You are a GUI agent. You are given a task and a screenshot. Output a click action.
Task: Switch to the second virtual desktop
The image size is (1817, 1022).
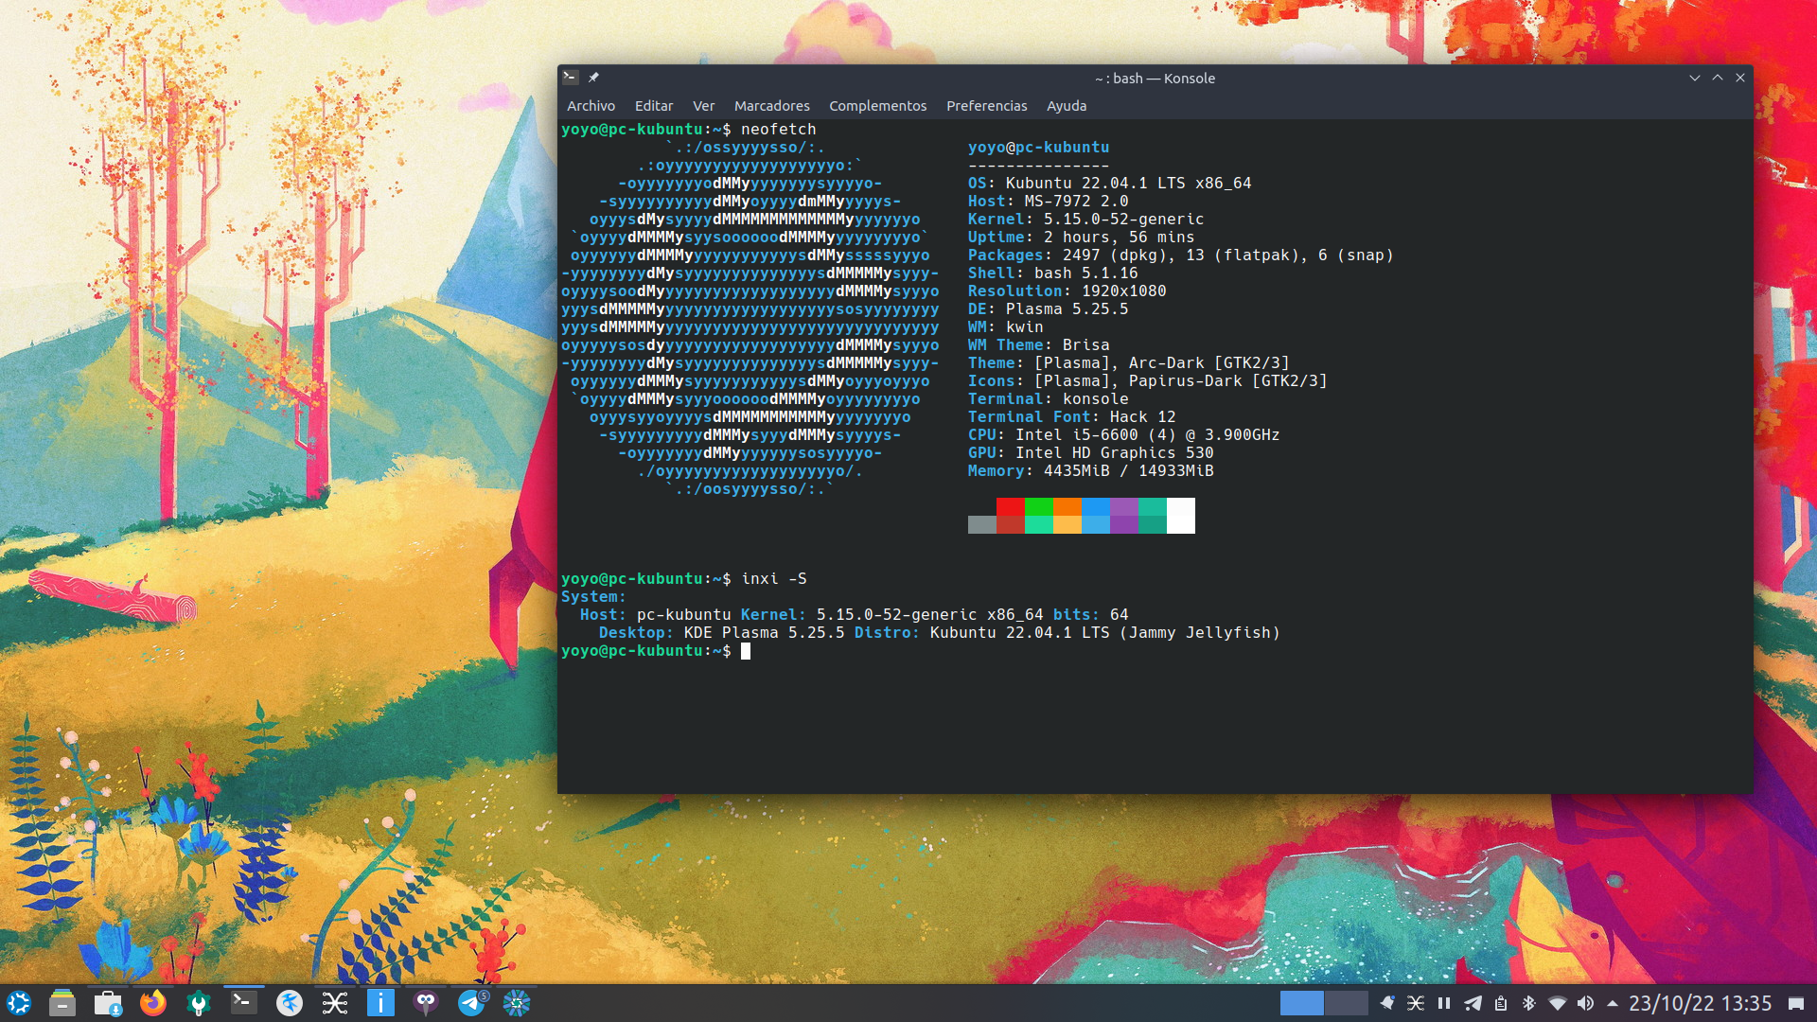tap(1346, 1003)
